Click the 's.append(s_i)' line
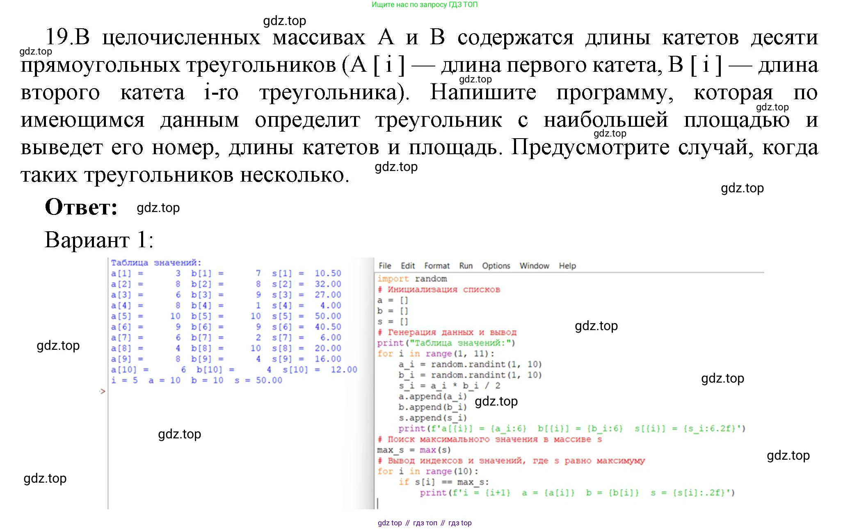Viewport: 850px width, 529px height. pyautogui.click(x=433, y=417)
